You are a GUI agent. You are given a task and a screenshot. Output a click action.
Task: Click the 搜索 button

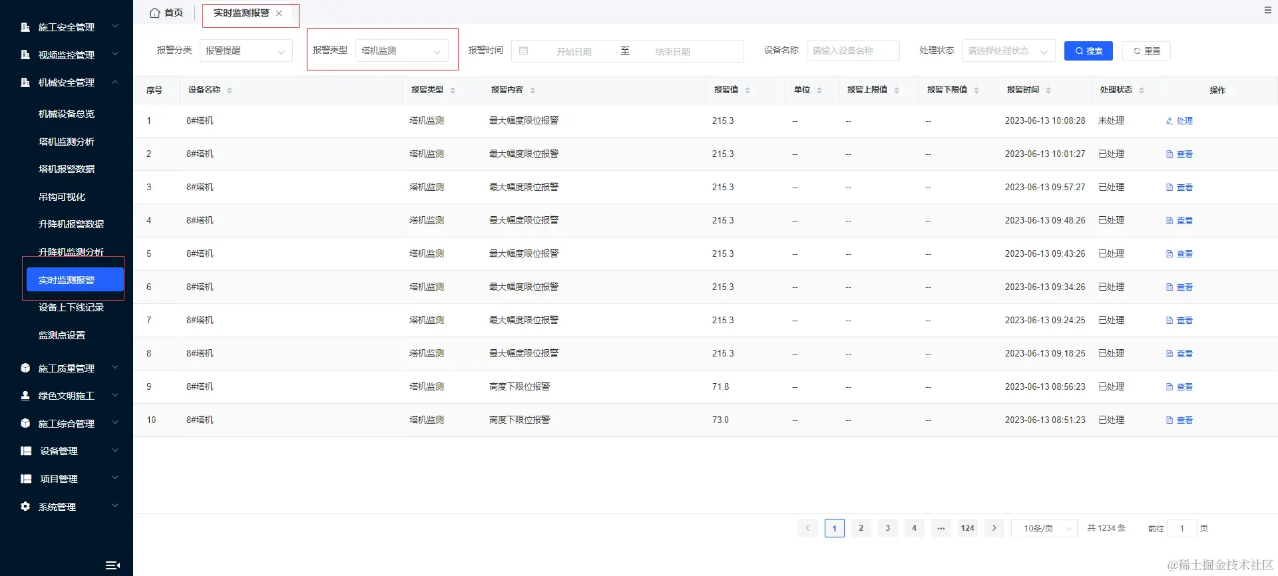click(x=1088, y=51)
